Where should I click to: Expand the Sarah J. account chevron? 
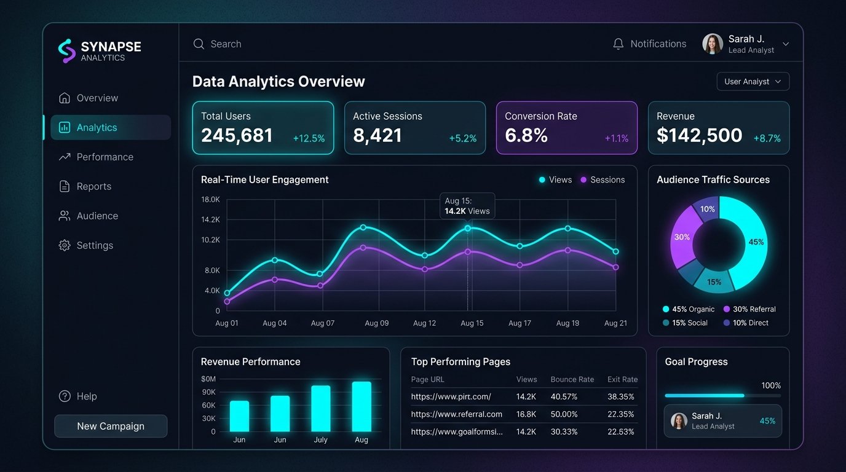coord(785,44)
